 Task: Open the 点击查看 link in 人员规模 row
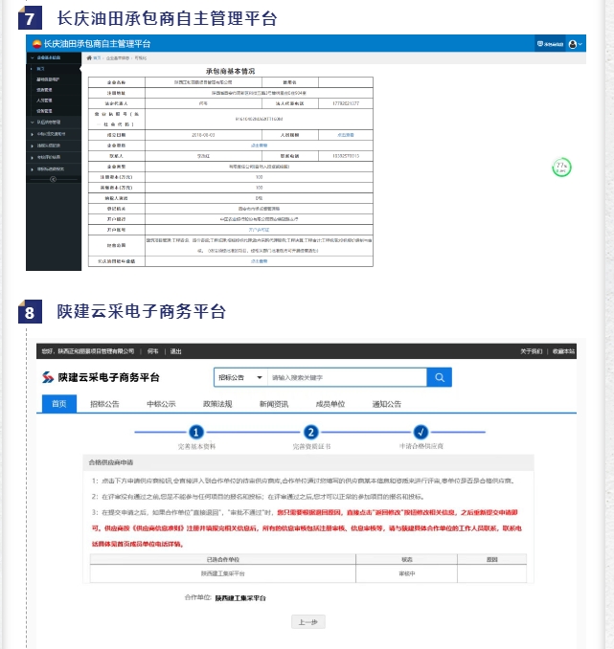click(346, 135)
